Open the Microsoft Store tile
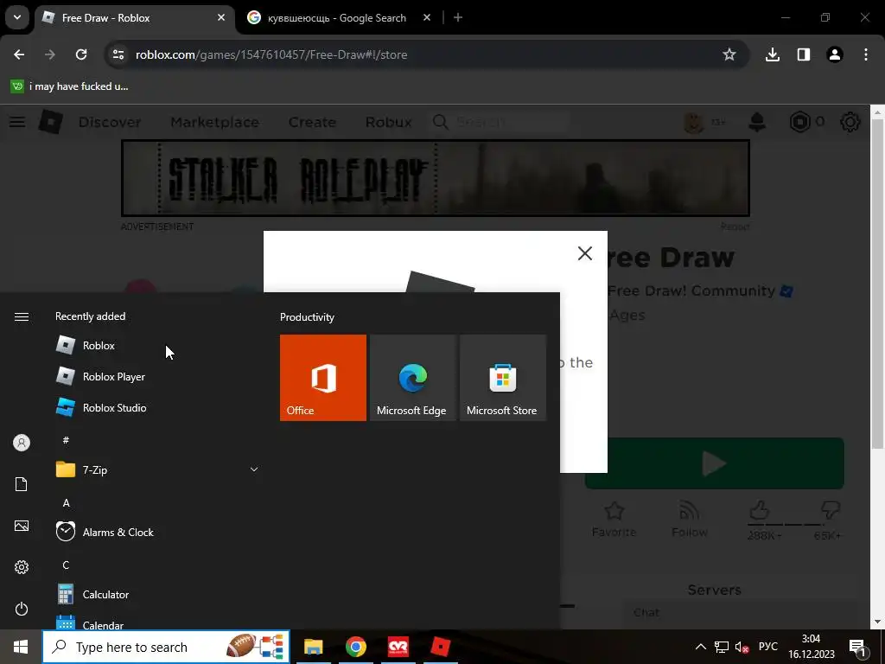 (x=503, y=378)
